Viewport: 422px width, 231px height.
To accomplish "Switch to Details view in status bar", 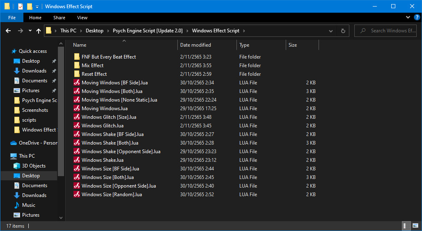I will coord(406,226).
